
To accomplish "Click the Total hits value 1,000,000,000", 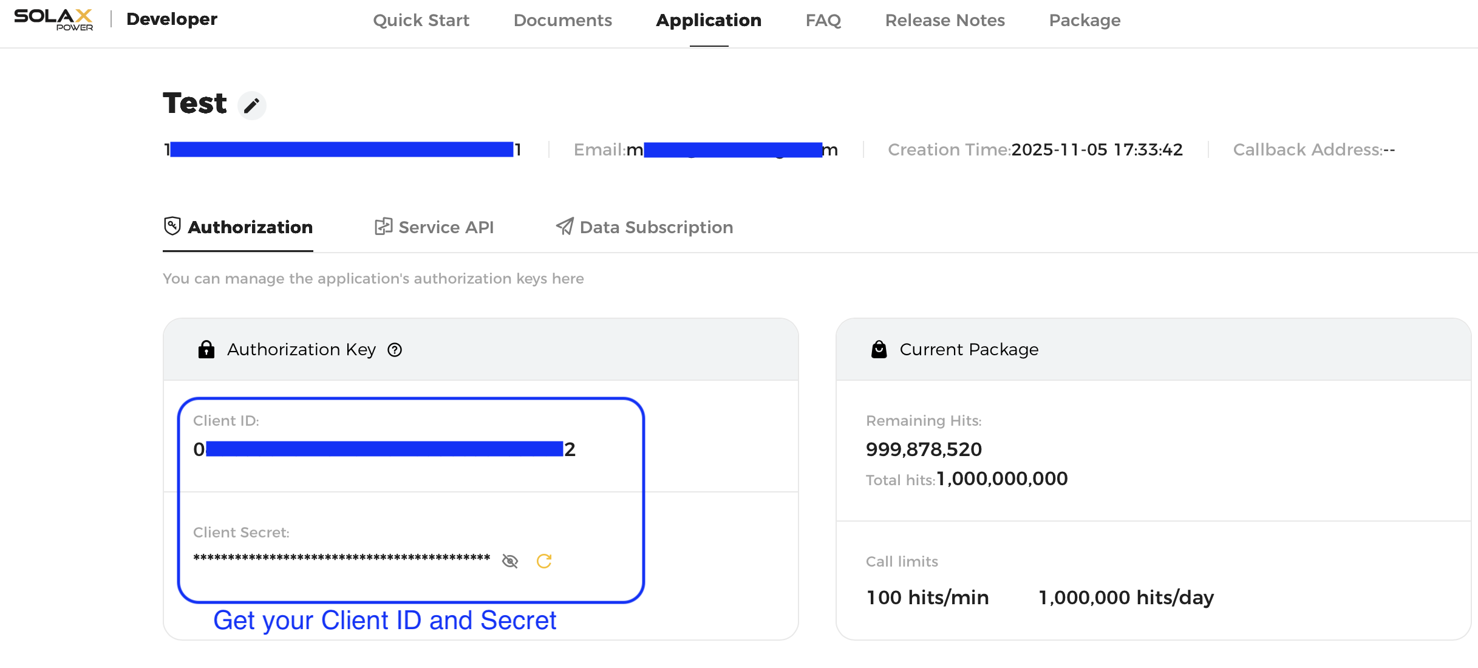I will [x=1002, y=479].
